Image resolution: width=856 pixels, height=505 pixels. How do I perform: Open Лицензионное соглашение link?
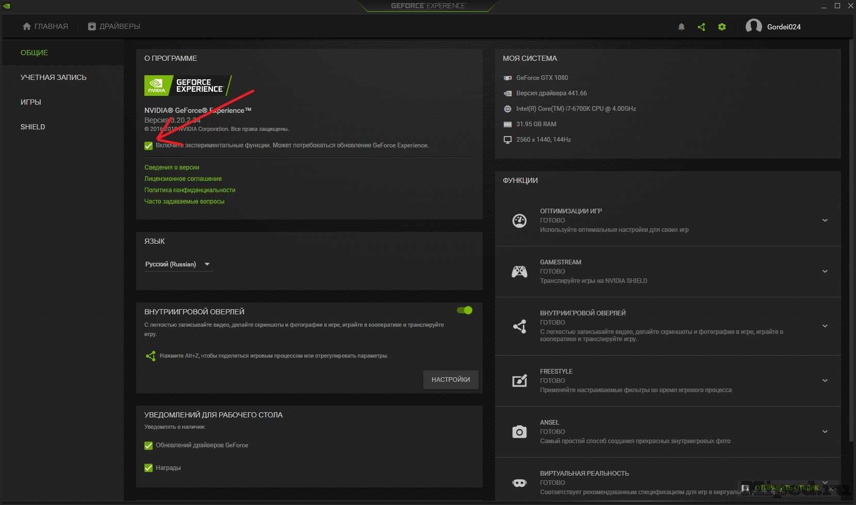click(x=183, y=179)
